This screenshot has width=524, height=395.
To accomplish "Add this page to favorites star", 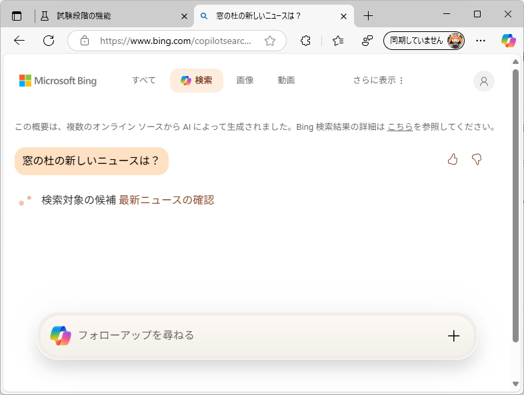I will (x=270, y=41).
